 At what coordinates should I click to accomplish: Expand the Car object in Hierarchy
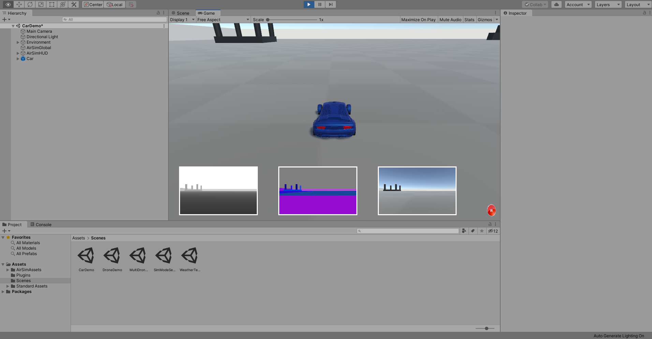click(18, 59)
